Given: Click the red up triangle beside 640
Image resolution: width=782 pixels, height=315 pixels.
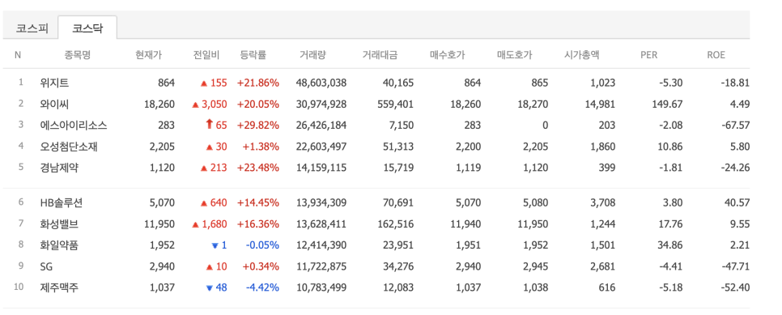Looking at the screenshot, I should (x=203, y=204).
